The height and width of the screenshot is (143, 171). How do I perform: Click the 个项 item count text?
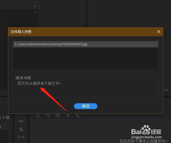tap(6, 118)
